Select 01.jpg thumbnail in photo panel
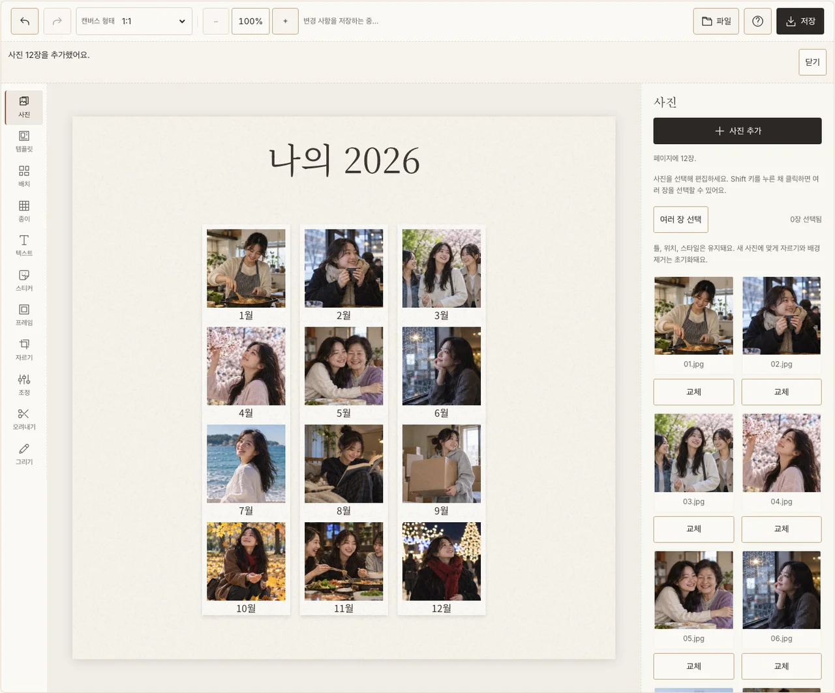Viewport: 835px width, 693px height. click(x=694, y=316)
